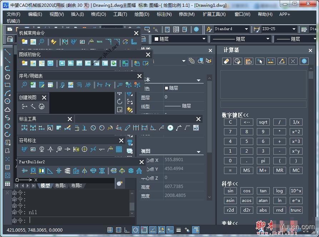Click the pi calculator button
Image resolution: width=319 pixels, height=237 pixels.
click(x=263, y=160)
